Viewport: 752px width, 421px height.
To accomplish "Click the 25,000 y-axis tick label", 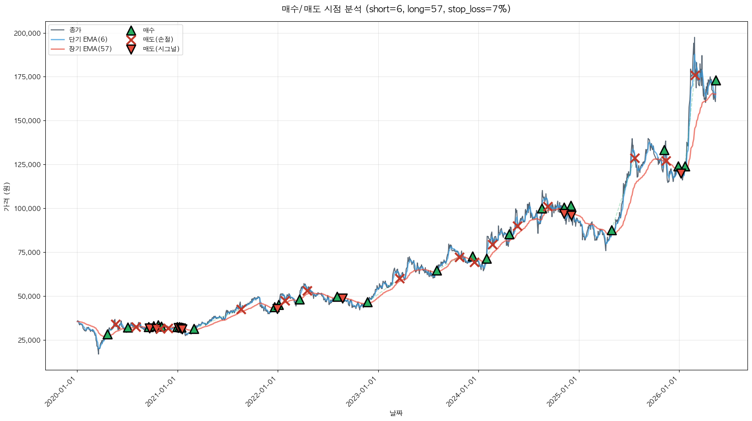I will click(29, 340).
